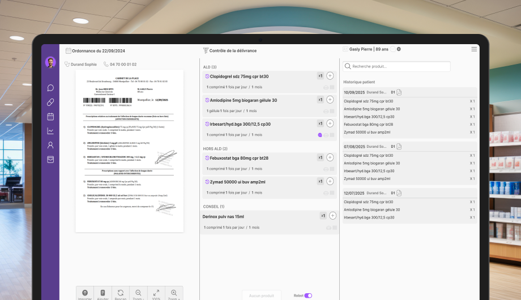Open the statistics chart icon in sidebar
This screenshot has height=300, width=521.
tap(50, 131)
